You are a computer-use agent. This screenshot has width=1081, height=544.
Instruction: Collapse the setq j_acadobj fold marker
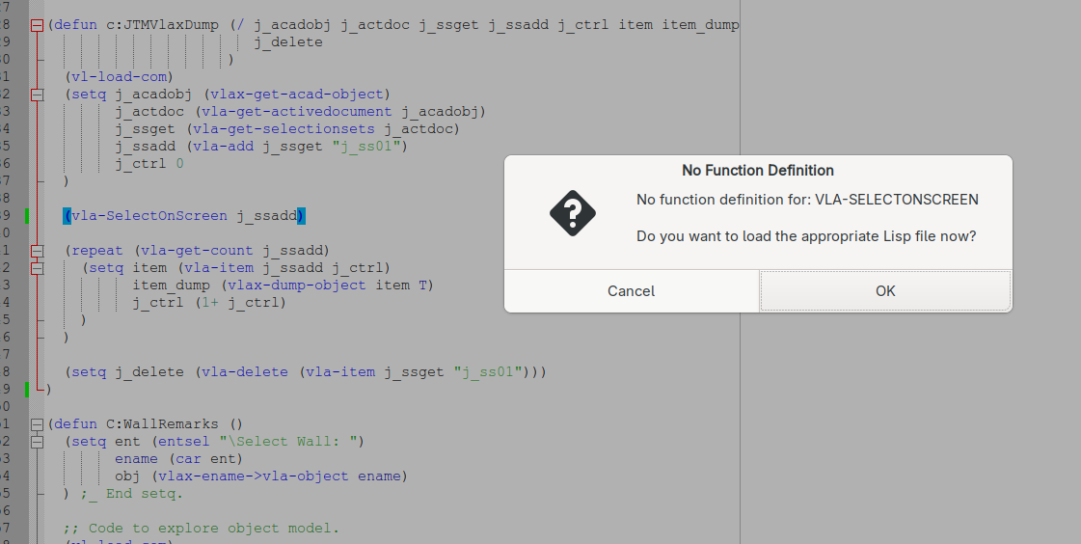(37, 95)
